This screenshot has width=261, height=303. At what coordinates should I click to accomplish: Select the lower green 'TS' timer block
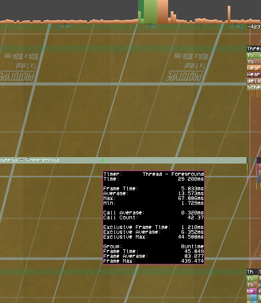pyautogui.click(x=252, y=278)
